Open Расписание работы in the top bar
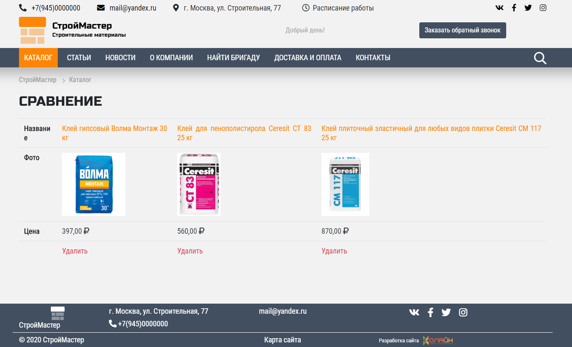The image size is (572, 347). [343, 8]
